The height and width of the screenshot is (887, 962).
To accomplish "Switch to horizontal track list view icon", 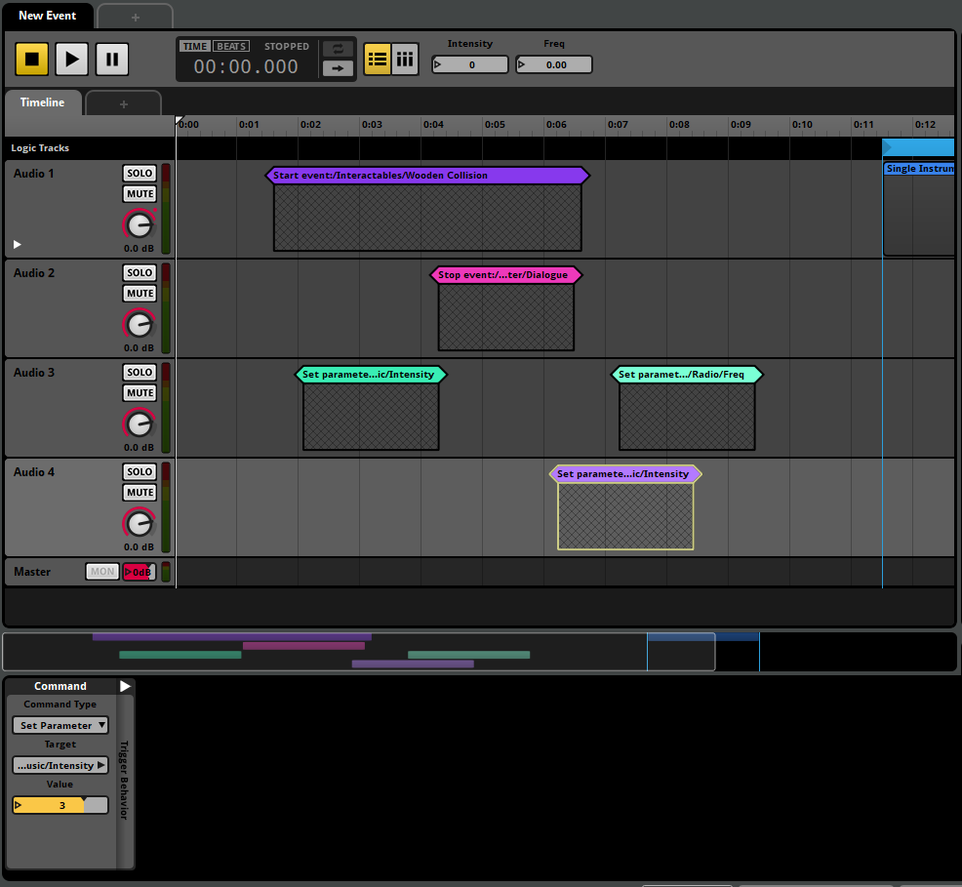I will pyautogui.click(x=378, y=60).
